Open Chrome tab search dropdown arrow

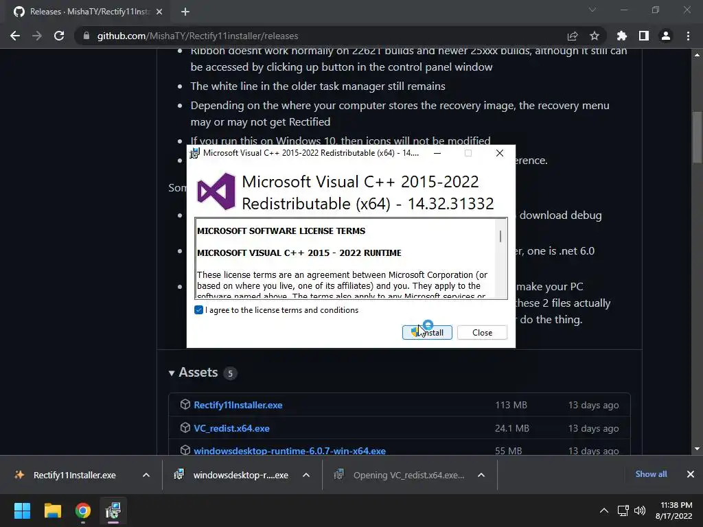point(592,10)
